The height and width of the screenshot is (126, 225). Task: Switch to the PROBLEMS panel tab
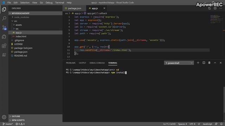pyautogui.click(x=71, y=63)
